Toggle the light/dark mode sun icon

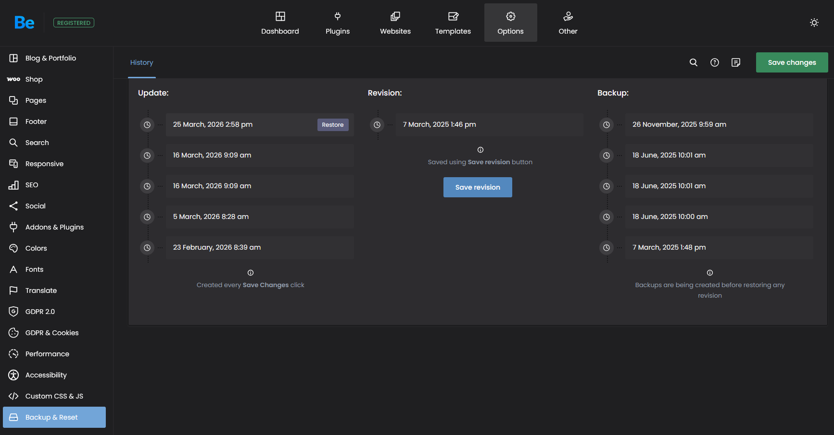point(814,23)
